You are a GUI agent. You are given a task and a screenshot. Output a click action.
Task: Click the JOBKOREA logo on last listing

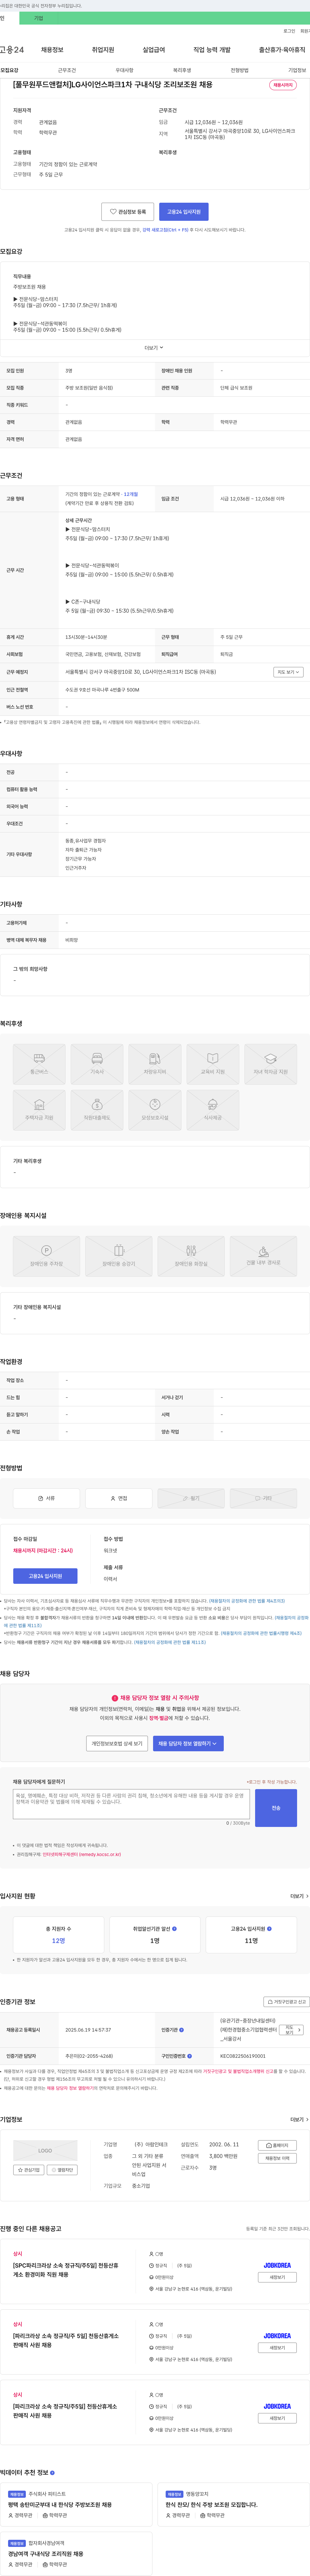pyautogui.click(x=277, y=2406)
